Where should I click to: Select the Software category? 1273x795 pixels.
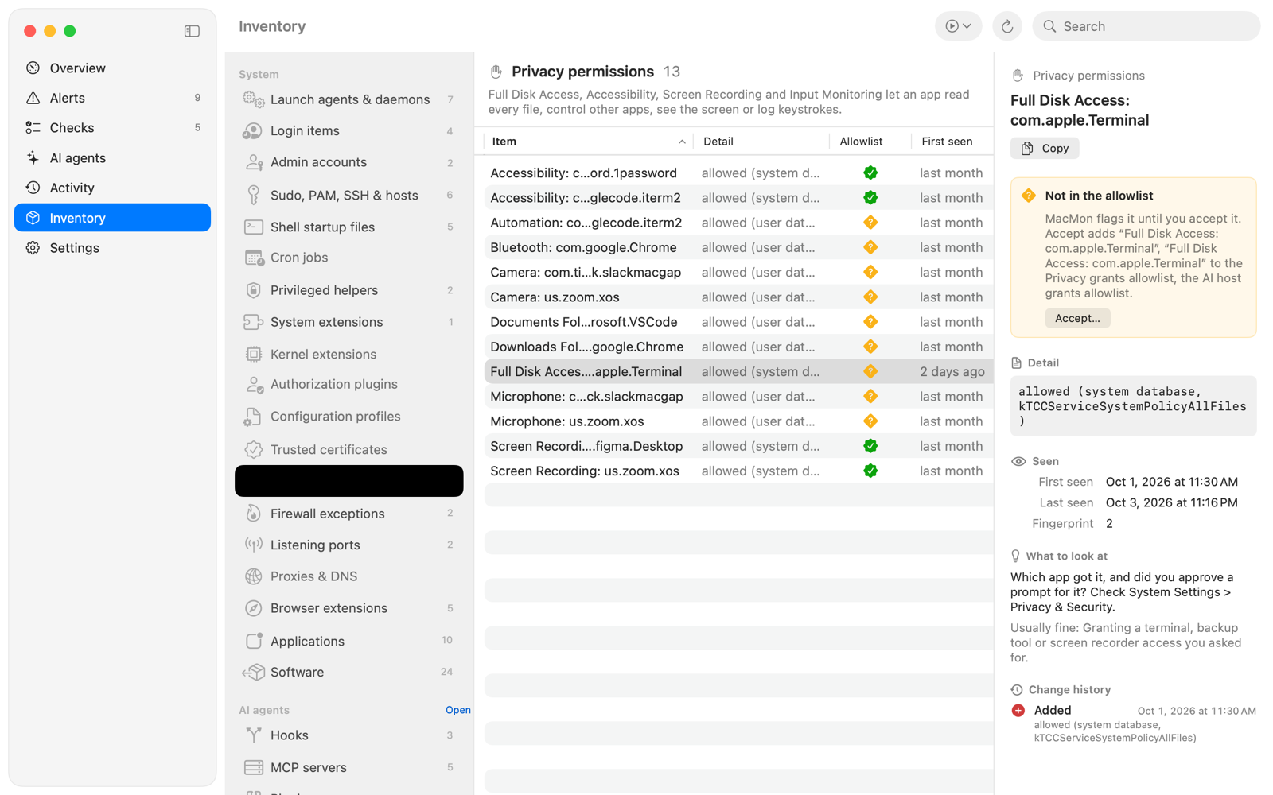pyautogui.click(x=349, y=672)
